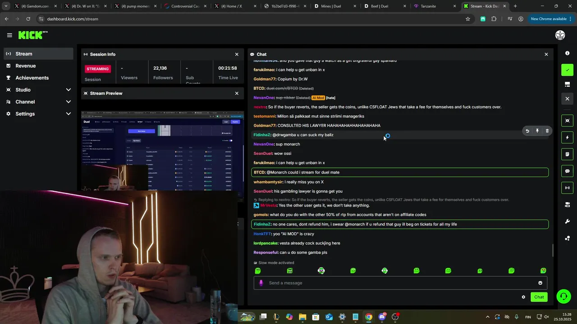The height and width of the screenshot is (324, 577).
Task: Click the 22,136 followers count
Action: 160,68
